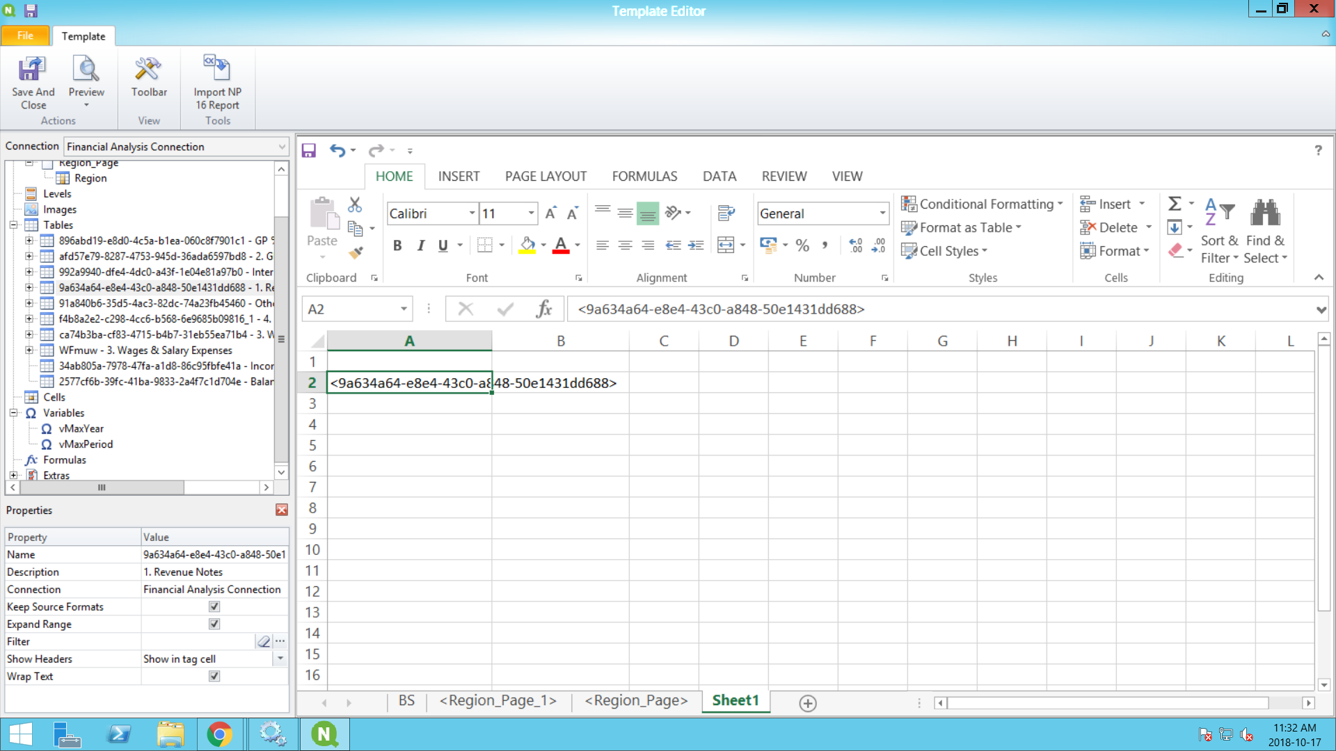Open the Connection dropdown
The height and width of the screenshot is (751, 1336).
[x=282, y=147]
